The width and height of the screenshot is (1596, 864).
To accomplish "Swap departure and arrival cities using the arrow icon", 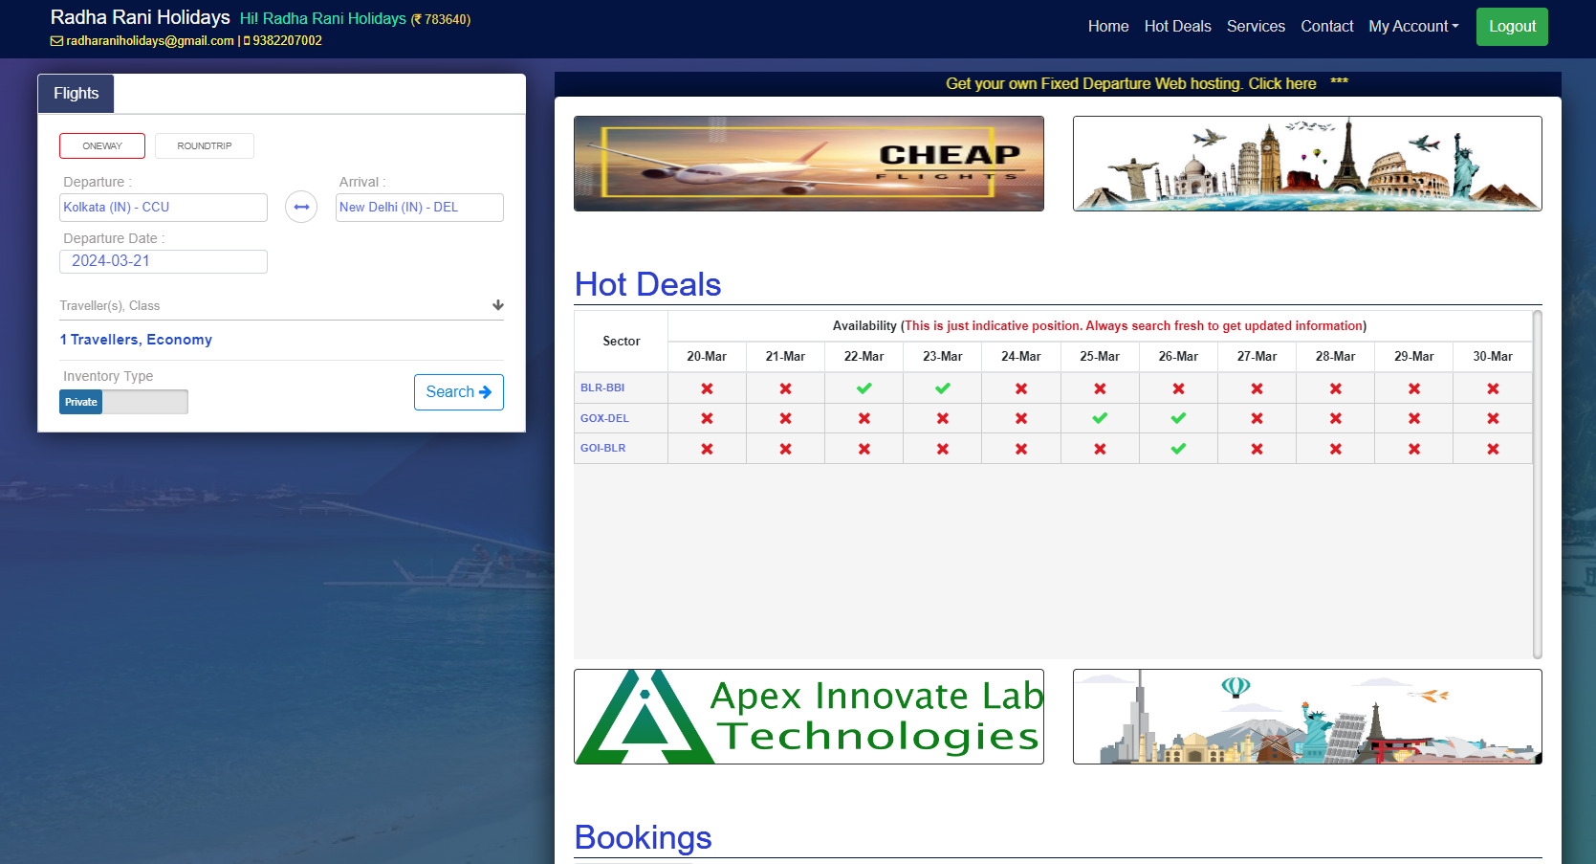I will point(300,207).
